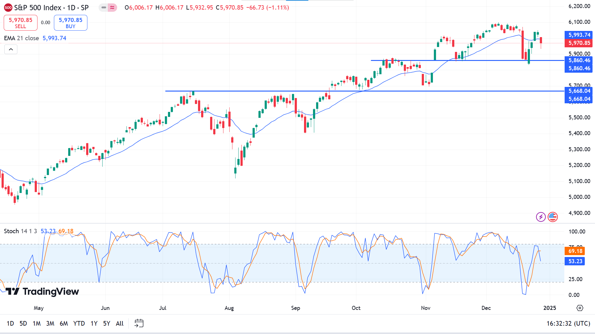Image resolution: width=595 pixels, height=334 pixels.
Task: Click the 2025 label on time axis
Action: [550, 308]
